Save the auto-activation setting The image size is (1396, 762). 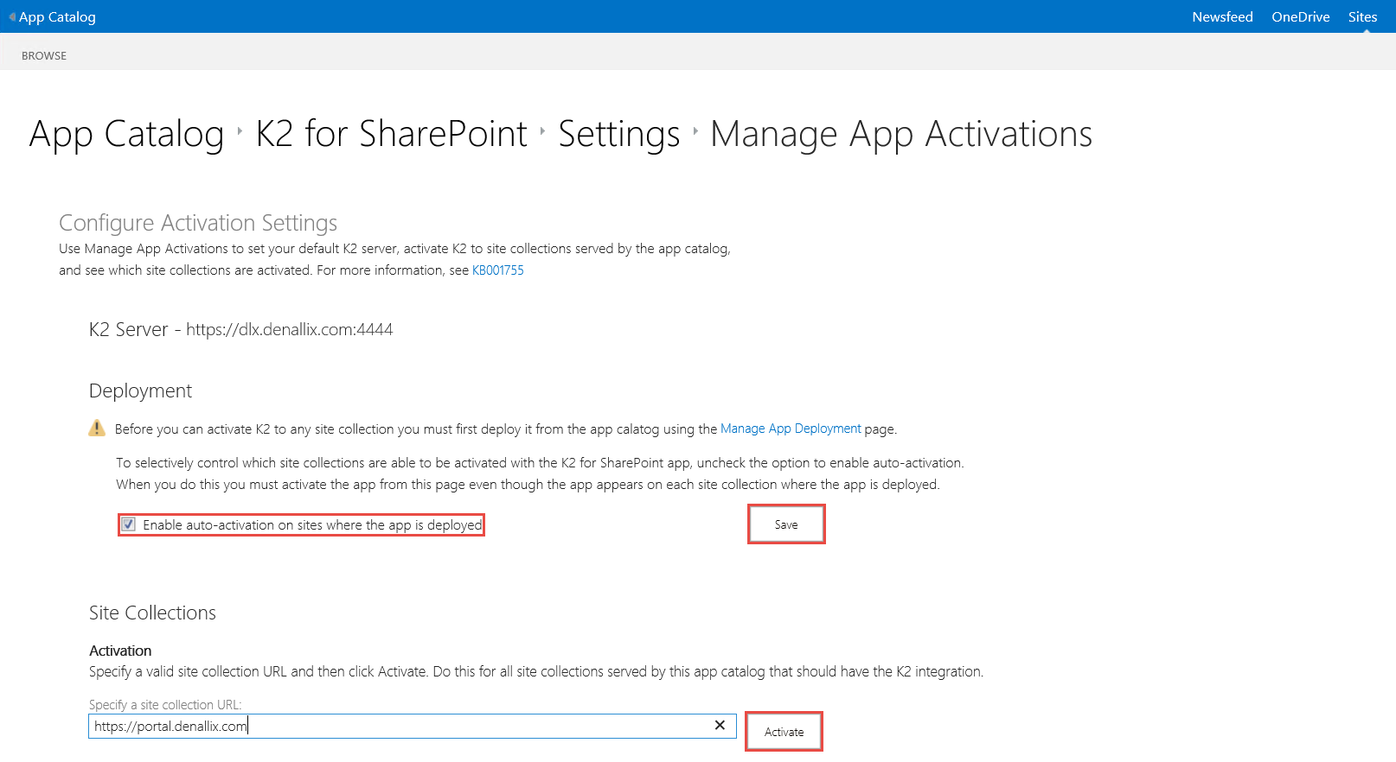coord(786,524)
